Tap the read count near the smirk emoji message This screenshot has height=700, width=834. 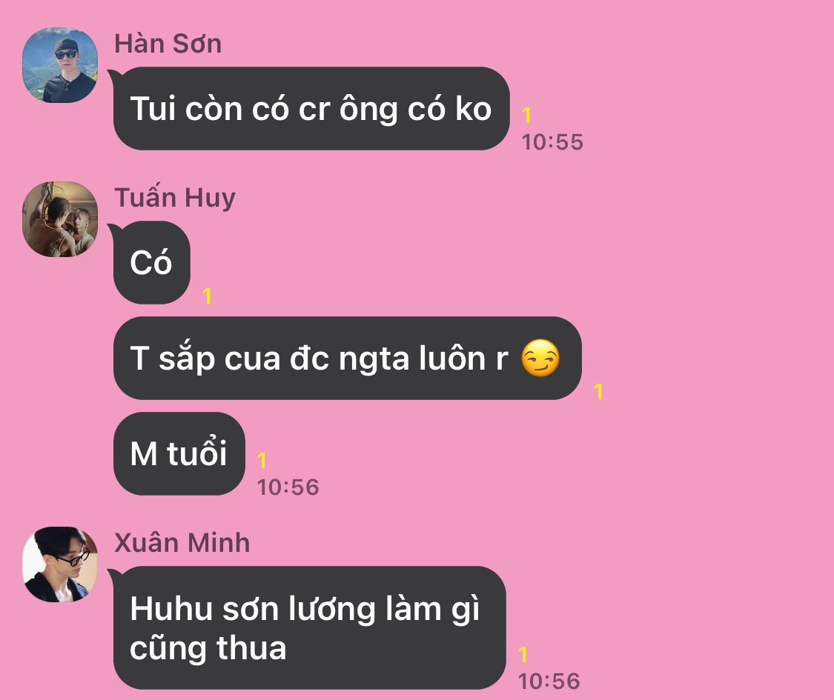tap(598, 392)
